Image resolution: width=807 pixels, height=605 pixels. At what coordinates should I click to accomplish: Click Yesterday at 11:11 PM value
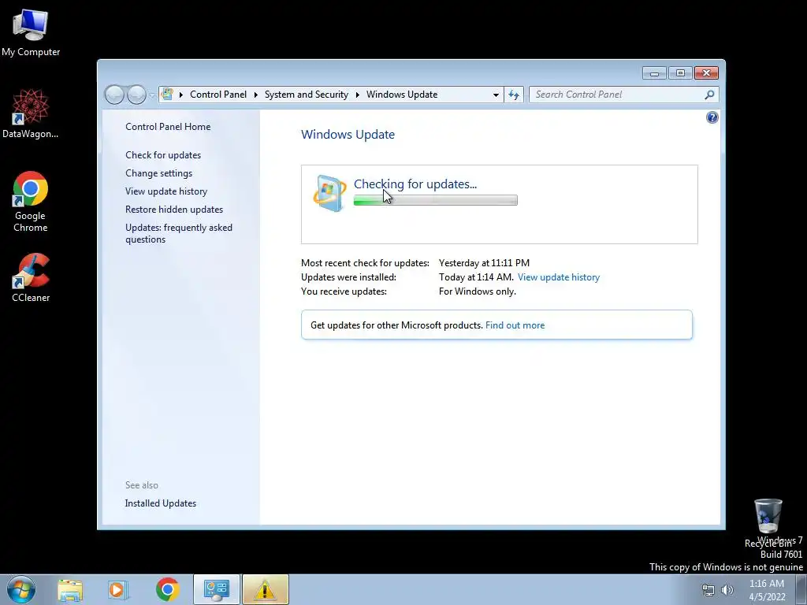click(484, 263)
